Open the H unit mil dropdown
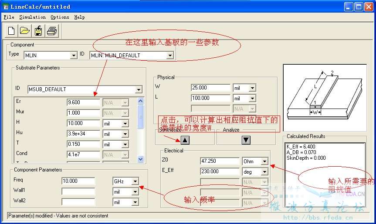Viewport: 376px width, 224px height. [x=125, y=123]
